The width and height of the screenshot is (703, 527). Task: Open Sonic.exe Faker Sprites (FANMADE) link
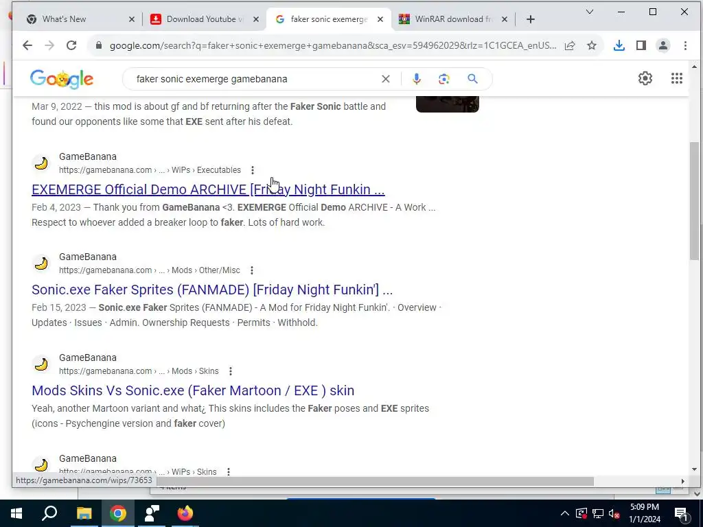212,290
